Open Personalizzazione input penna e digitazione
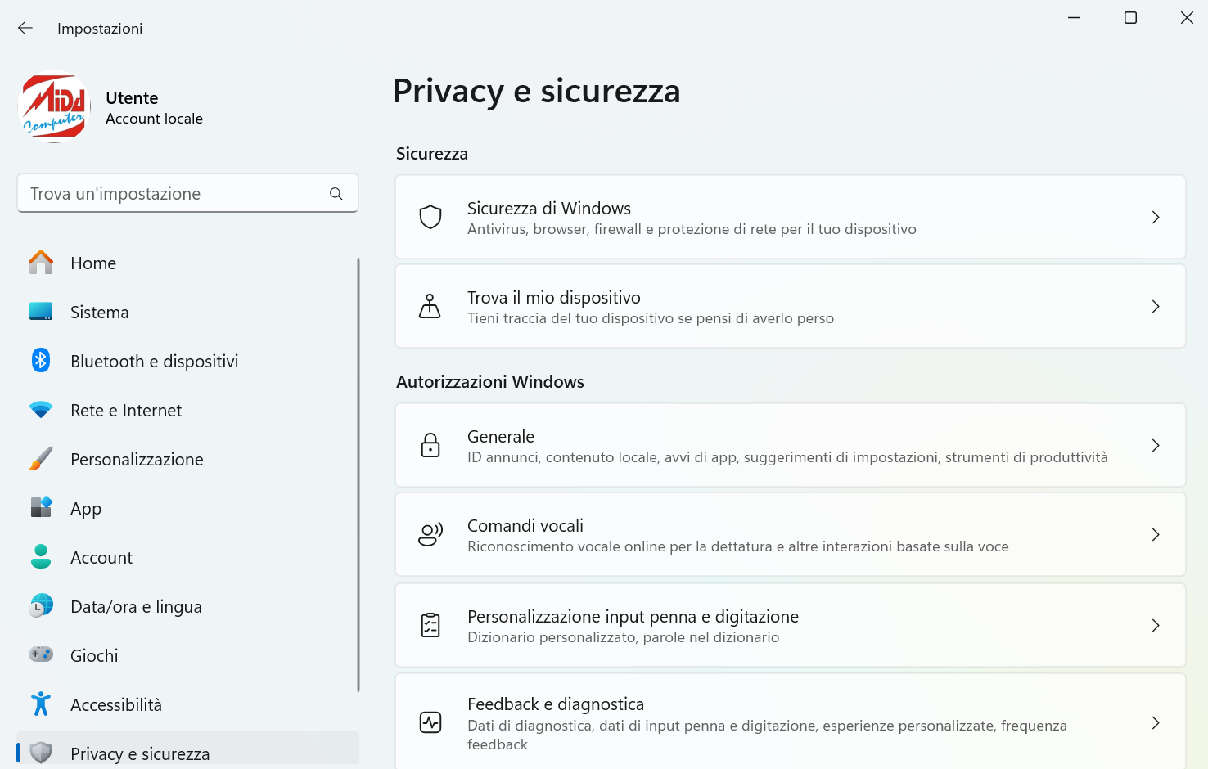The image size is (1208, 769). (x=791, y=625)
